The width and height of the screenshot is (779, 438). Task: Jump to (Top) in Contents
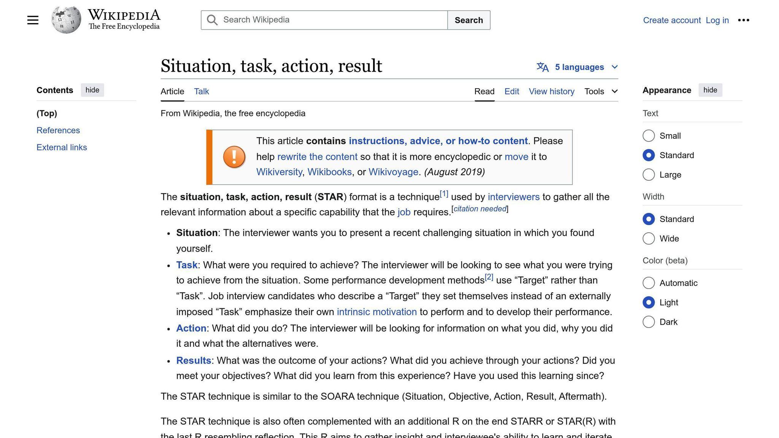click(47, 113)
